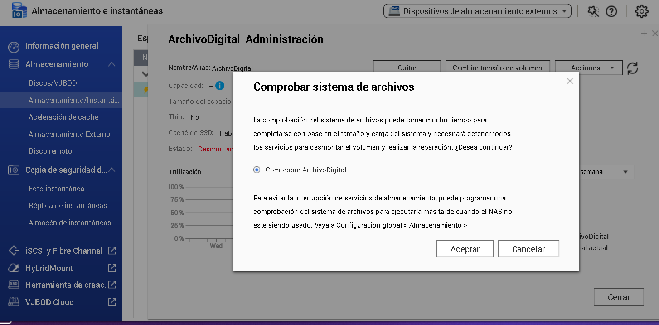This screenshot has height=325, width=659.
Task: Open the settings gear icon
Action: (x=641, y=11)
